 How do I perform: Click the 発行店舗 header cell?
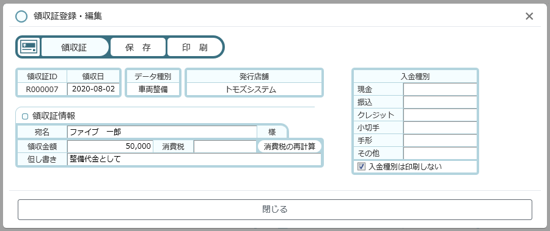pyautogui.click(x=254, y=76)
